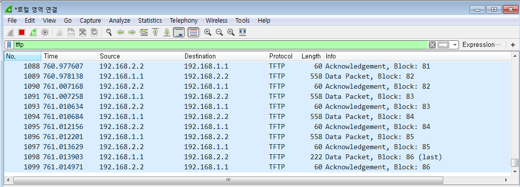Click the horizontal scrollbar thumb
This screenshot has width=520, height=187.
[x=228, y=180]
